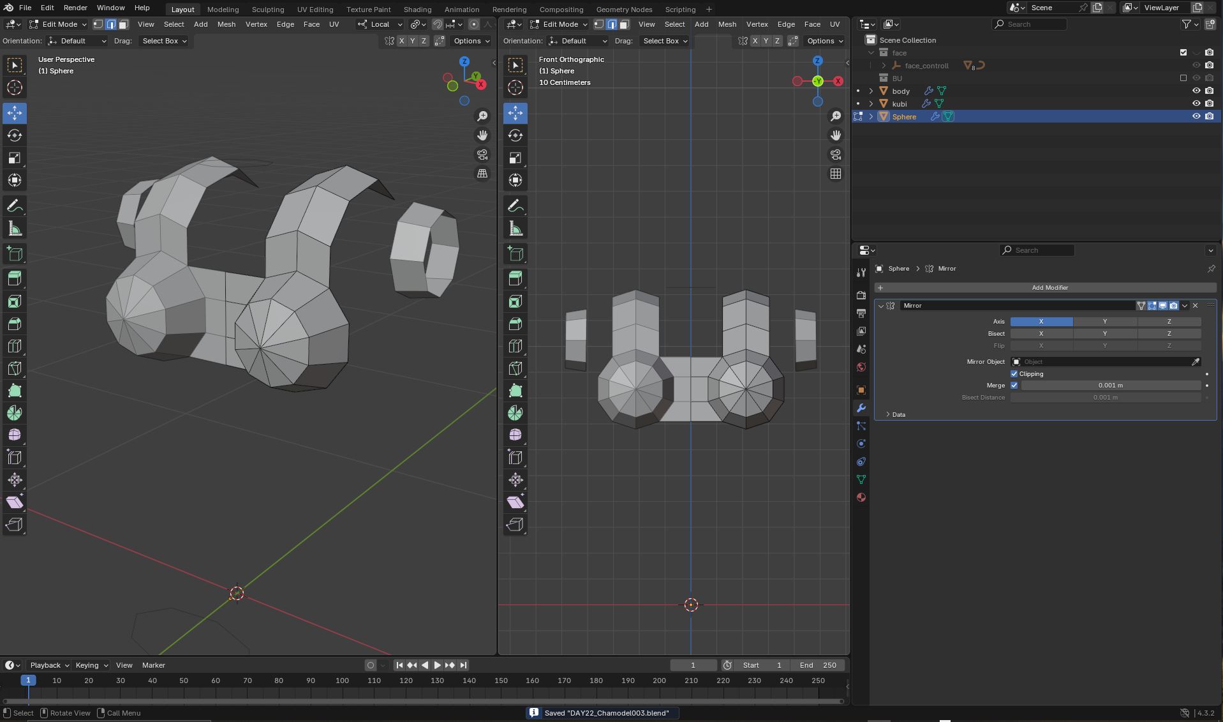Open the Material properties tab
The image size is (1223, 722).
point(861,497)
